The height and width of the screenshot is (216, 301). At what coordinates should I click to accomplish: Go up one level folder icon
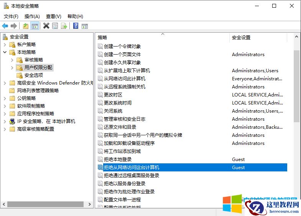pos(26,26)
